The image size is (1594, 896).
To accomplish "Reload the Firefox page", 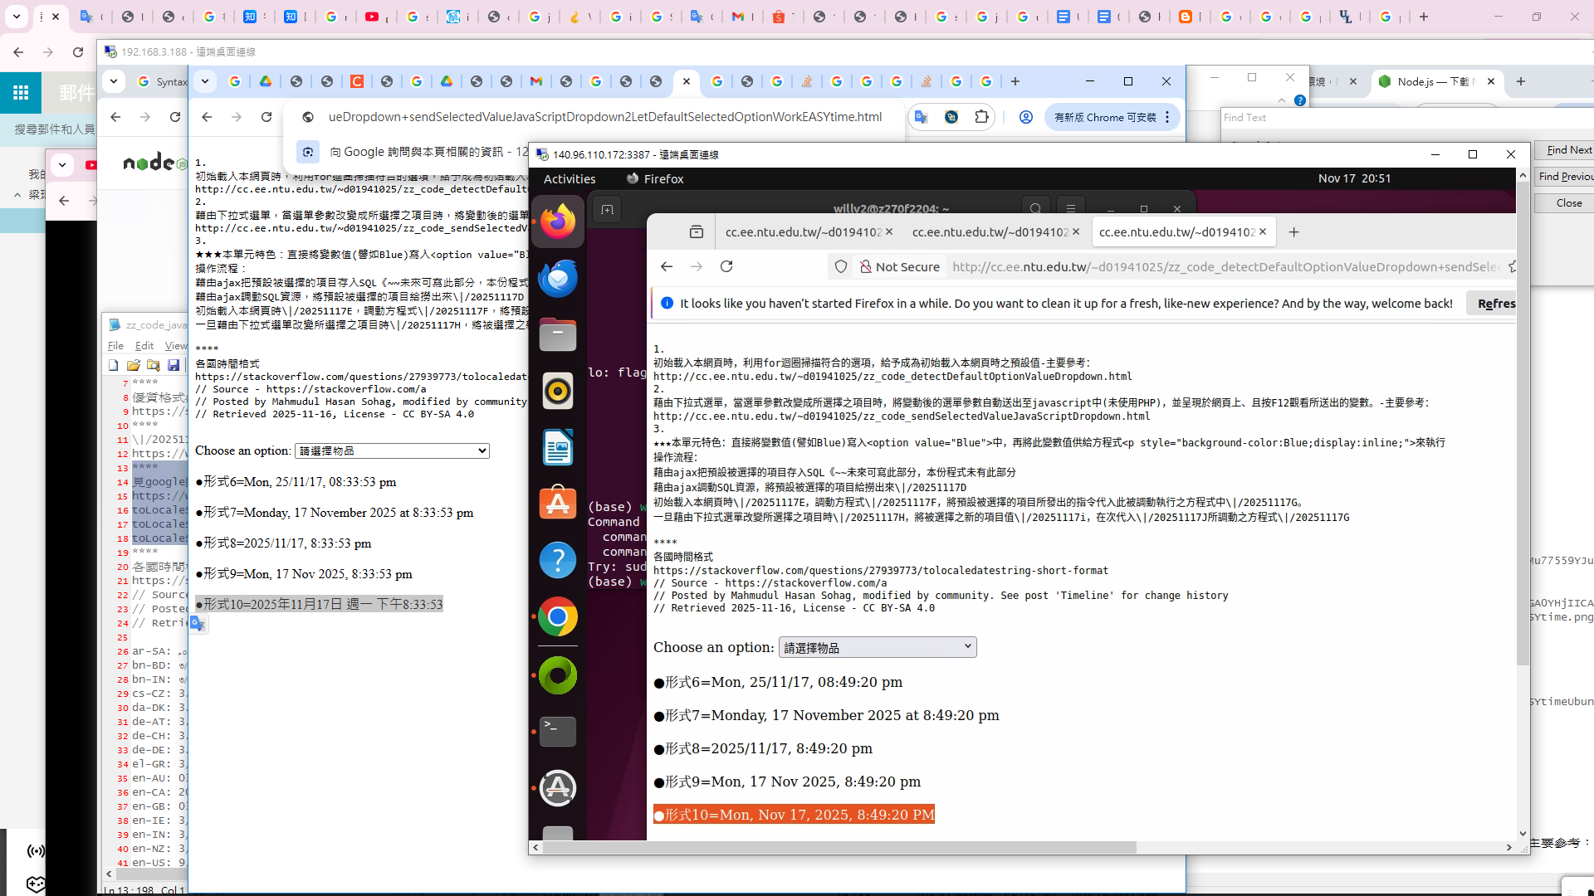I will [726, 266].
